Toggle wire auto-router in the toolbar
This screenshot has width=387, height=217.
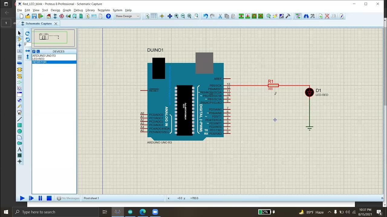[x=298, y=16]
